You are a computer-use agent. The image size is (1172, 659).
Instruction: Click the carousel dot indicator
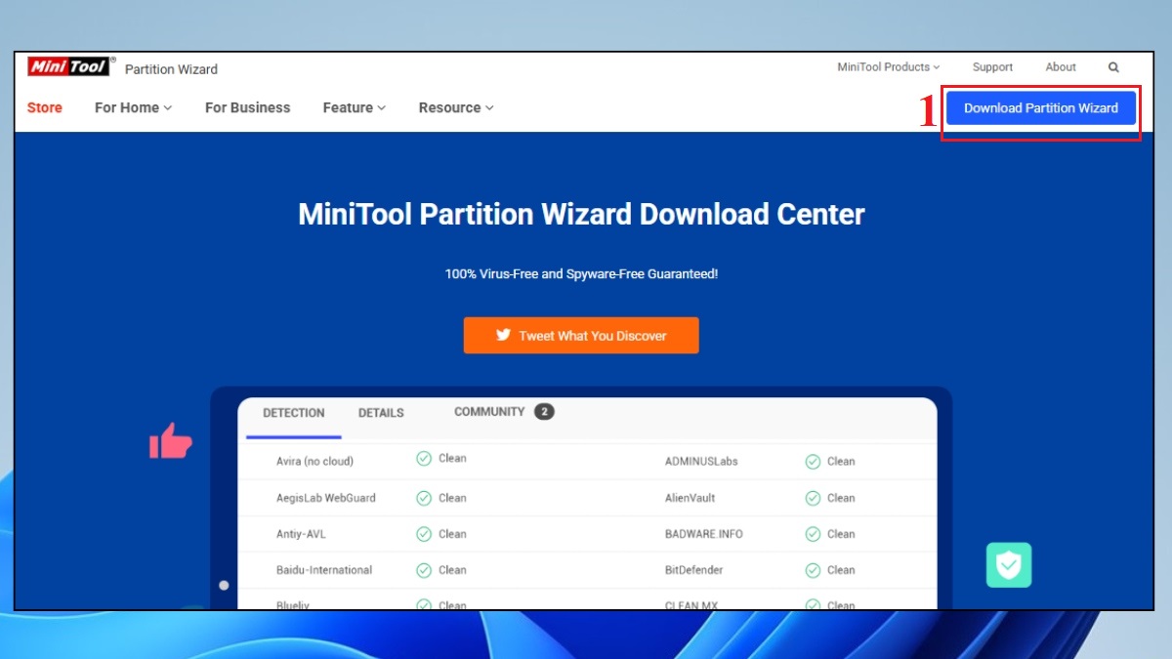click(224, 585)
